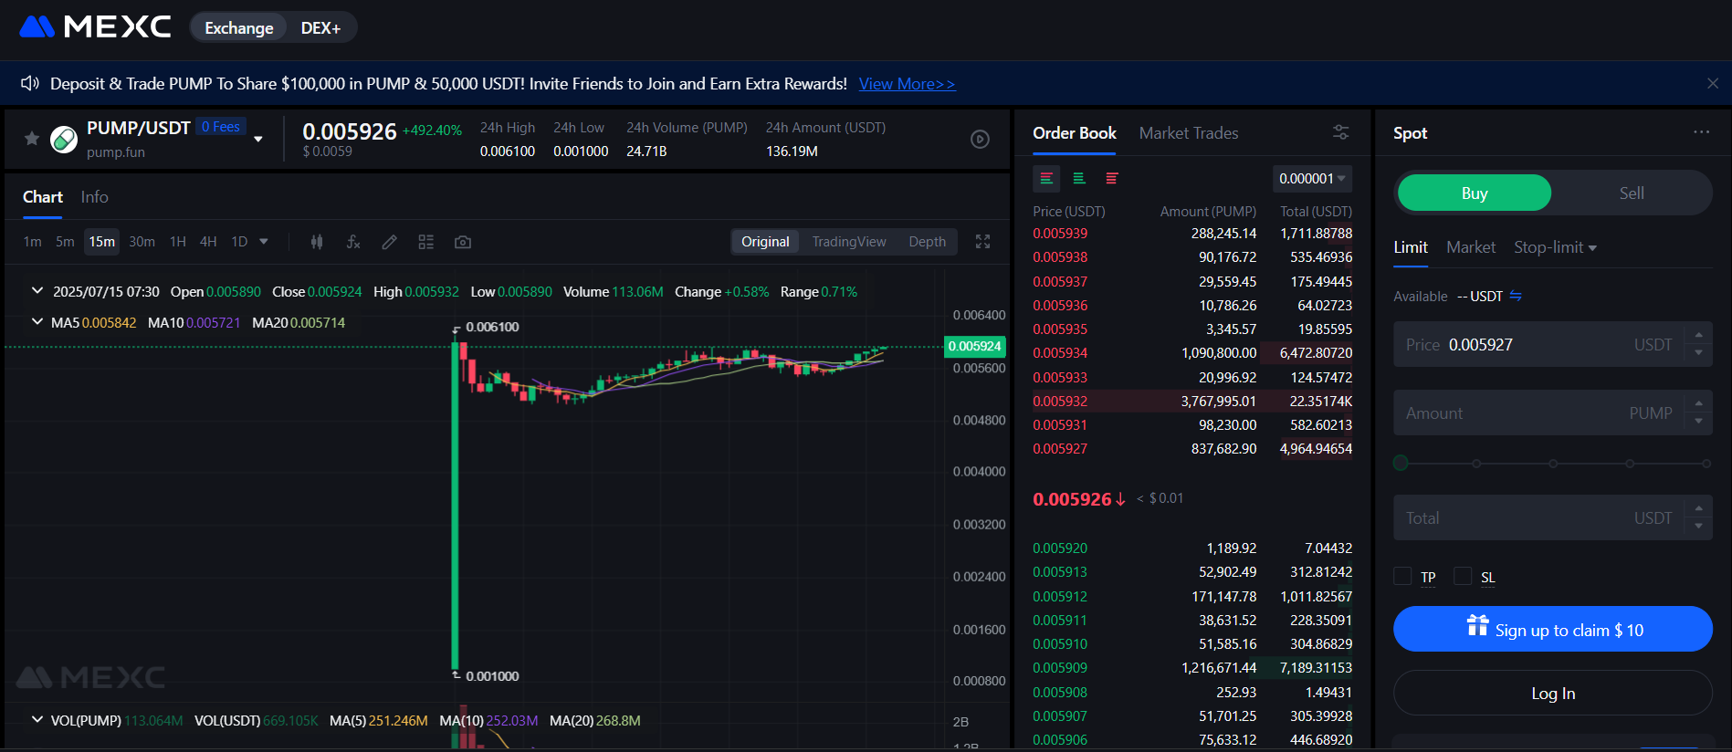Select the Market order tab
The height and width of the screenshot is (752, 1732).
(x=1471, y=247)
